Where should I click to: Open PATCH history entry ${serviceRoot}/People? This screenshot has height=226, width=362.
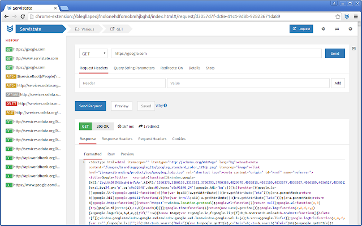(33, 76)
